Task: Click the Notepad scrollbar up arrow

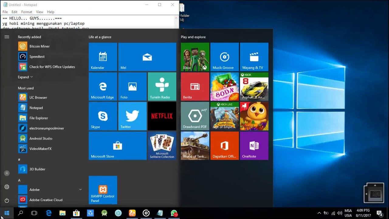Action: 176,18
